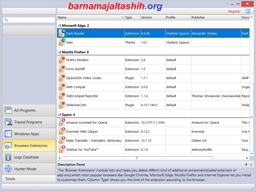The height and width of the screenshot is (192, 256).
Task: Click the Register link
Action: tap(234, 12)
